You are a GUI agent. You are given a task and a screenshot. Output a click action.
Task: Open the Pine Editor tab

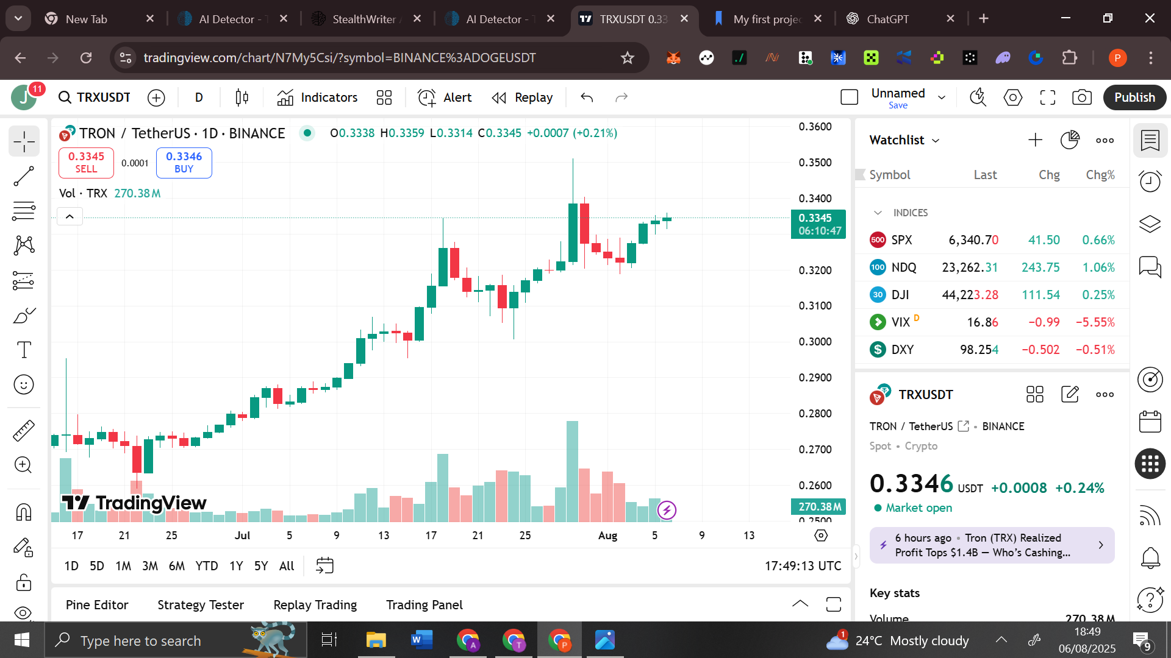97,605
